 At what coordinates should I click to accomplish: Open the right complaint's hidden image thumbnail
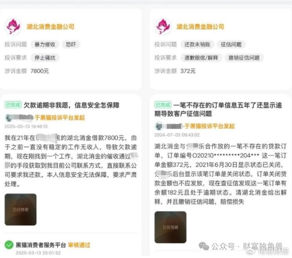[170, 227]
